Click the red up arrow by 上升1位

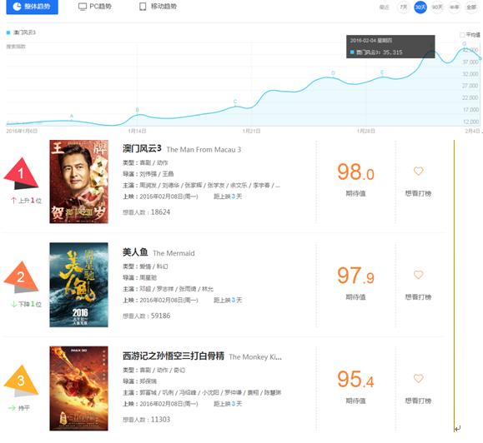point(13,201)
